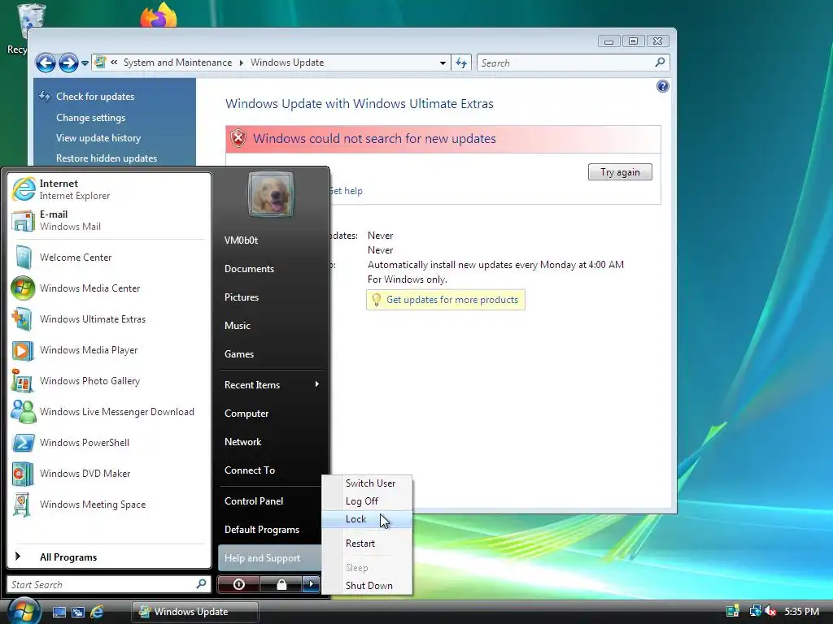Click the power button in Start menu
The width and height of the screenshot is (833, 624).
tap(239, 584)
